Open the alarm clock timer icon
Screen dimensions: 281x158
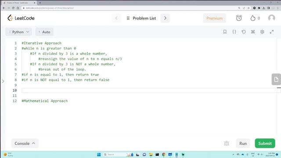(x=239, y=18)
